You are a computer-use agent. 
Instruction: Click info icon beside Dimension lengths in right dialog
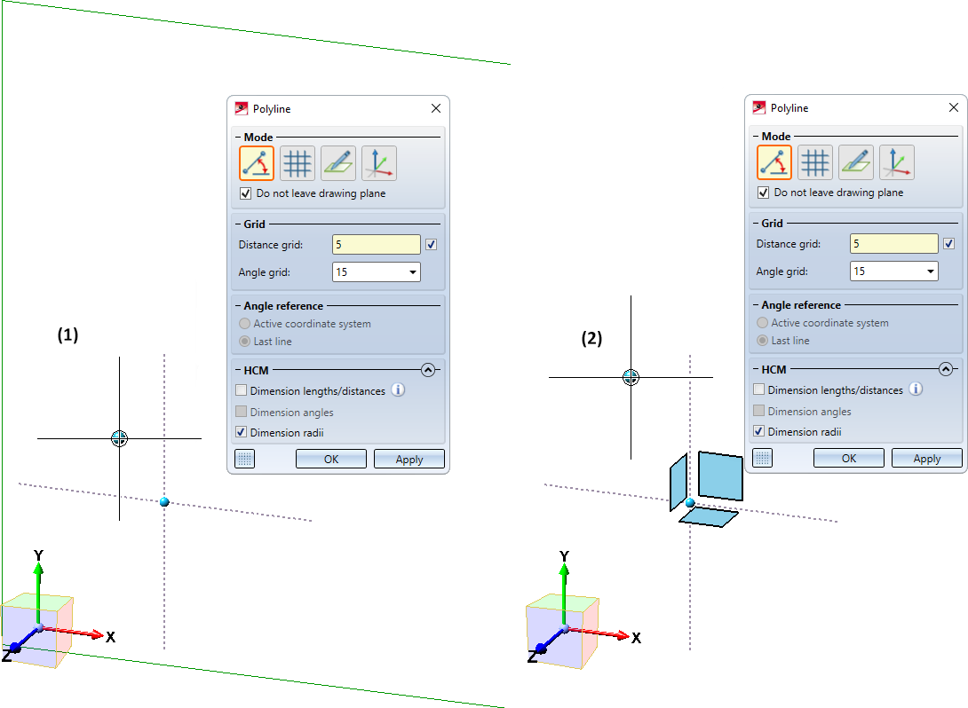coord(916,389)
